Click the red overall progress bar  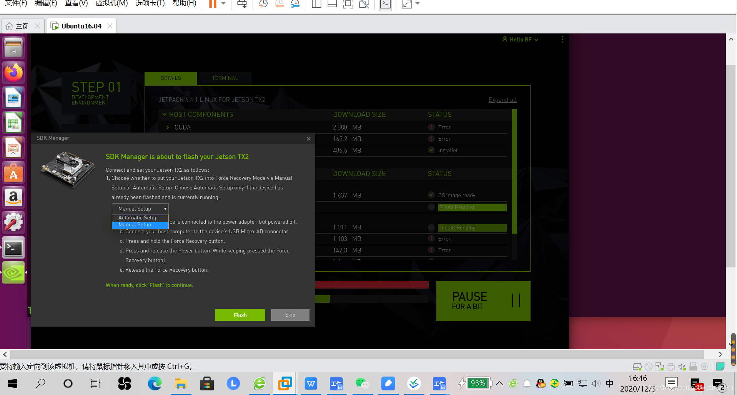[x=372, y=285]
